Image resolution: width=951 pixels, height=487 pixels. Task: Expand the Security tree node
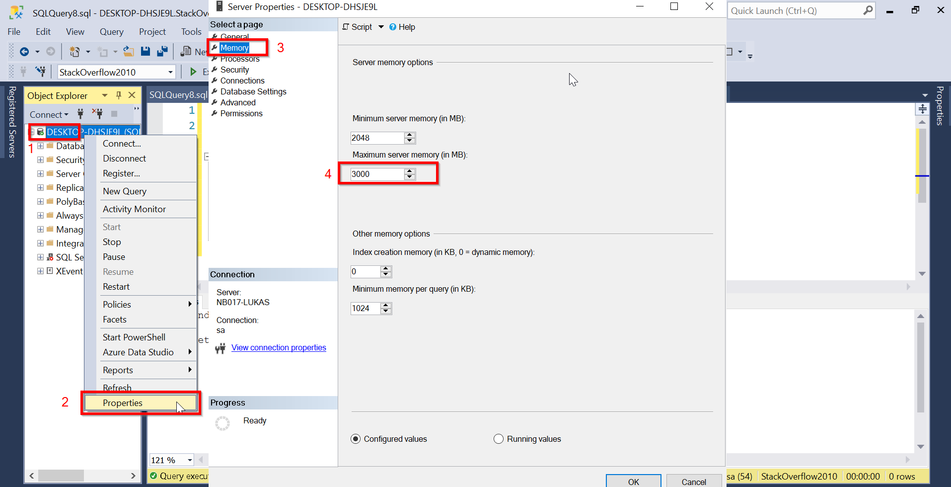click(40, 160)
